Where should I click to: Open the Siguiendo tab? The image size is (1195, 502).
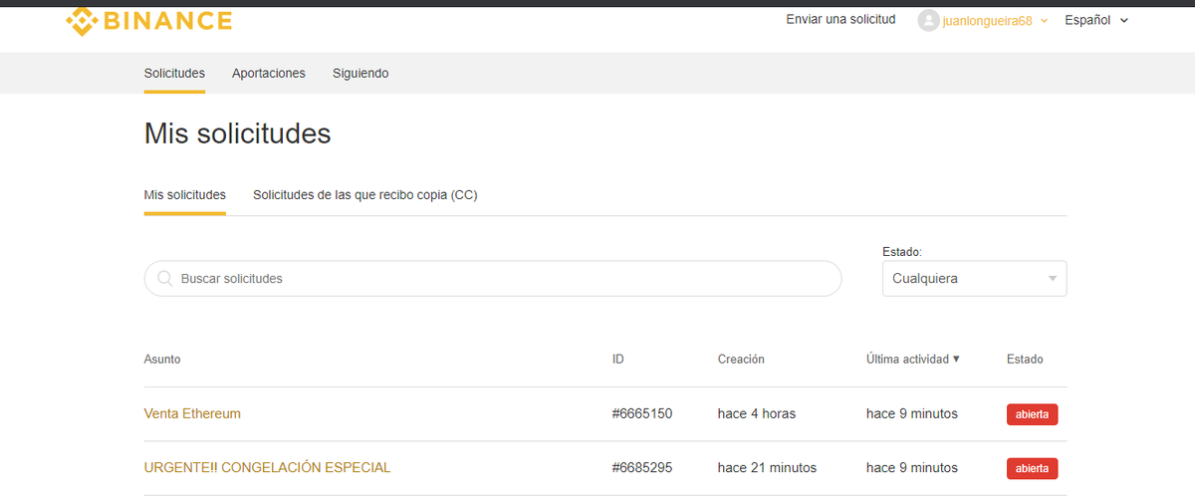(360, 74)
